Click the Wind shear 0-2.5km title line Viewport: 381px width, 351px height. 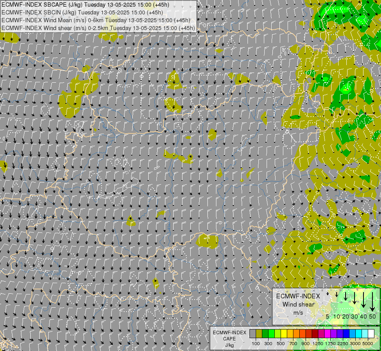(x=98, y=28)
